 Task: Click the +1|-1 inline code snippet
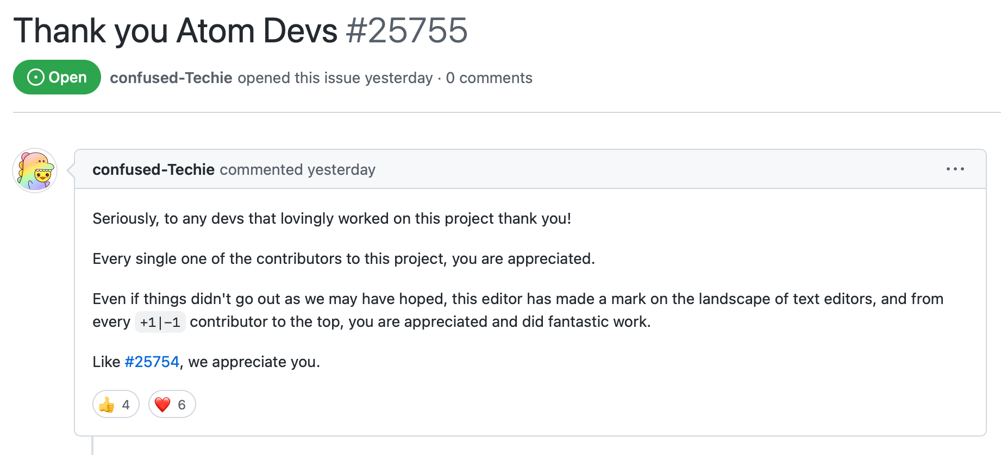160,321
